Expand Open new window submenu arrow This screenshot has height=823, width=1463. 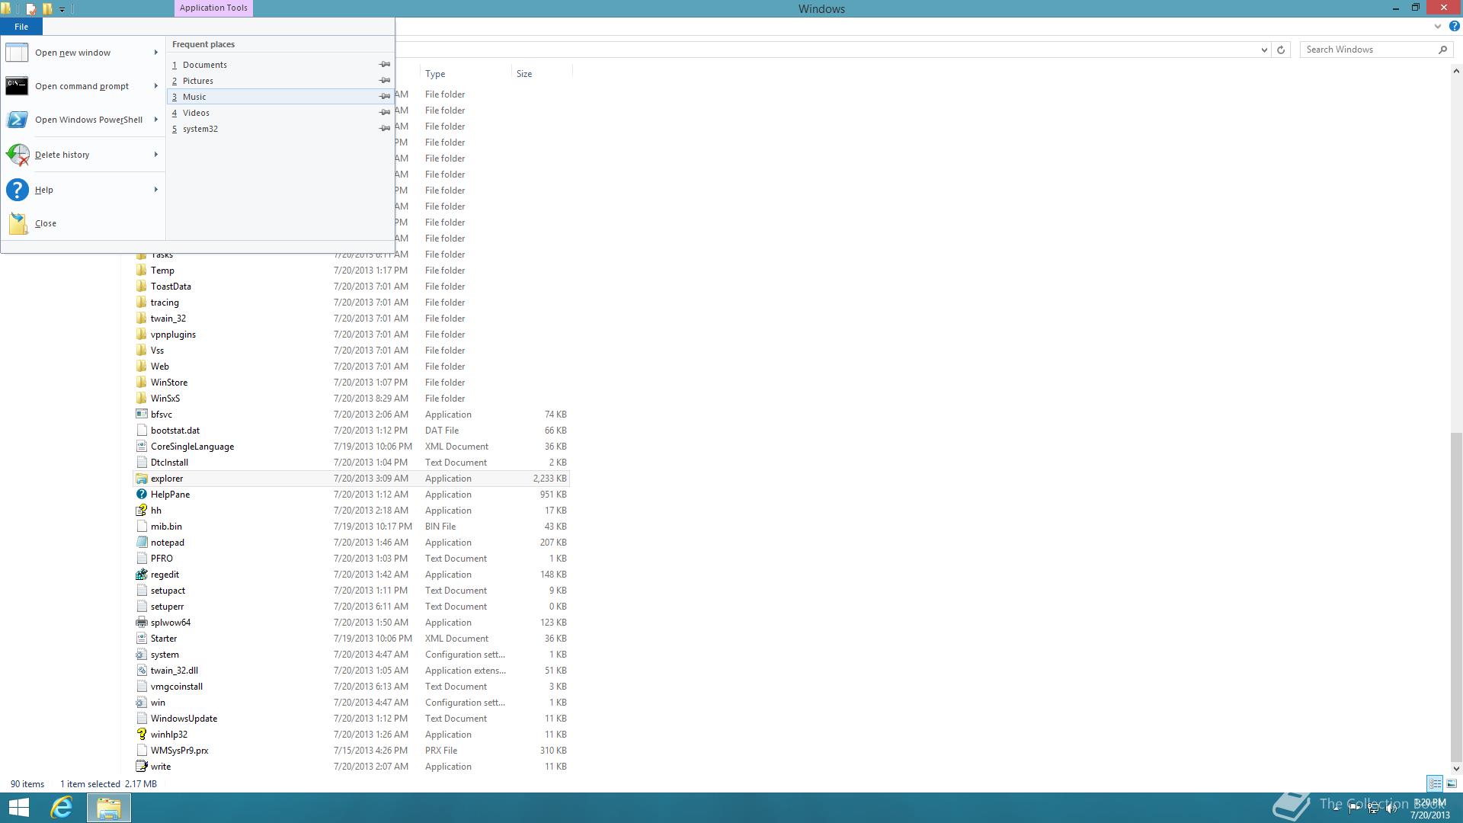tap(156, 53)
